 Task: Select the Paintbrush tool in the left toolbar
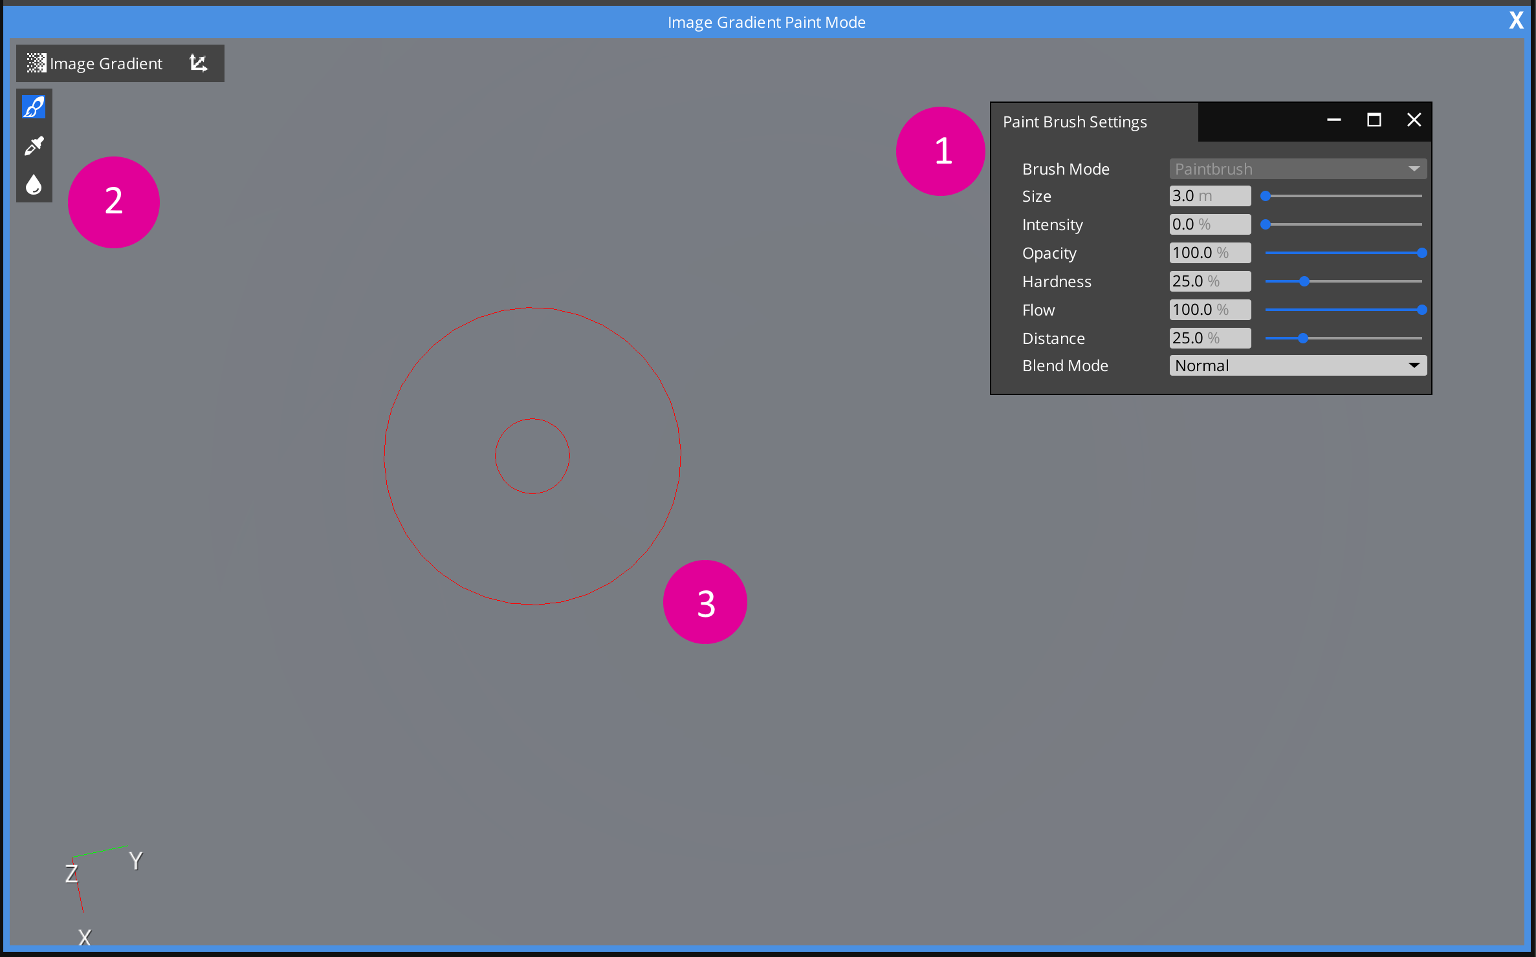point(34,107)
